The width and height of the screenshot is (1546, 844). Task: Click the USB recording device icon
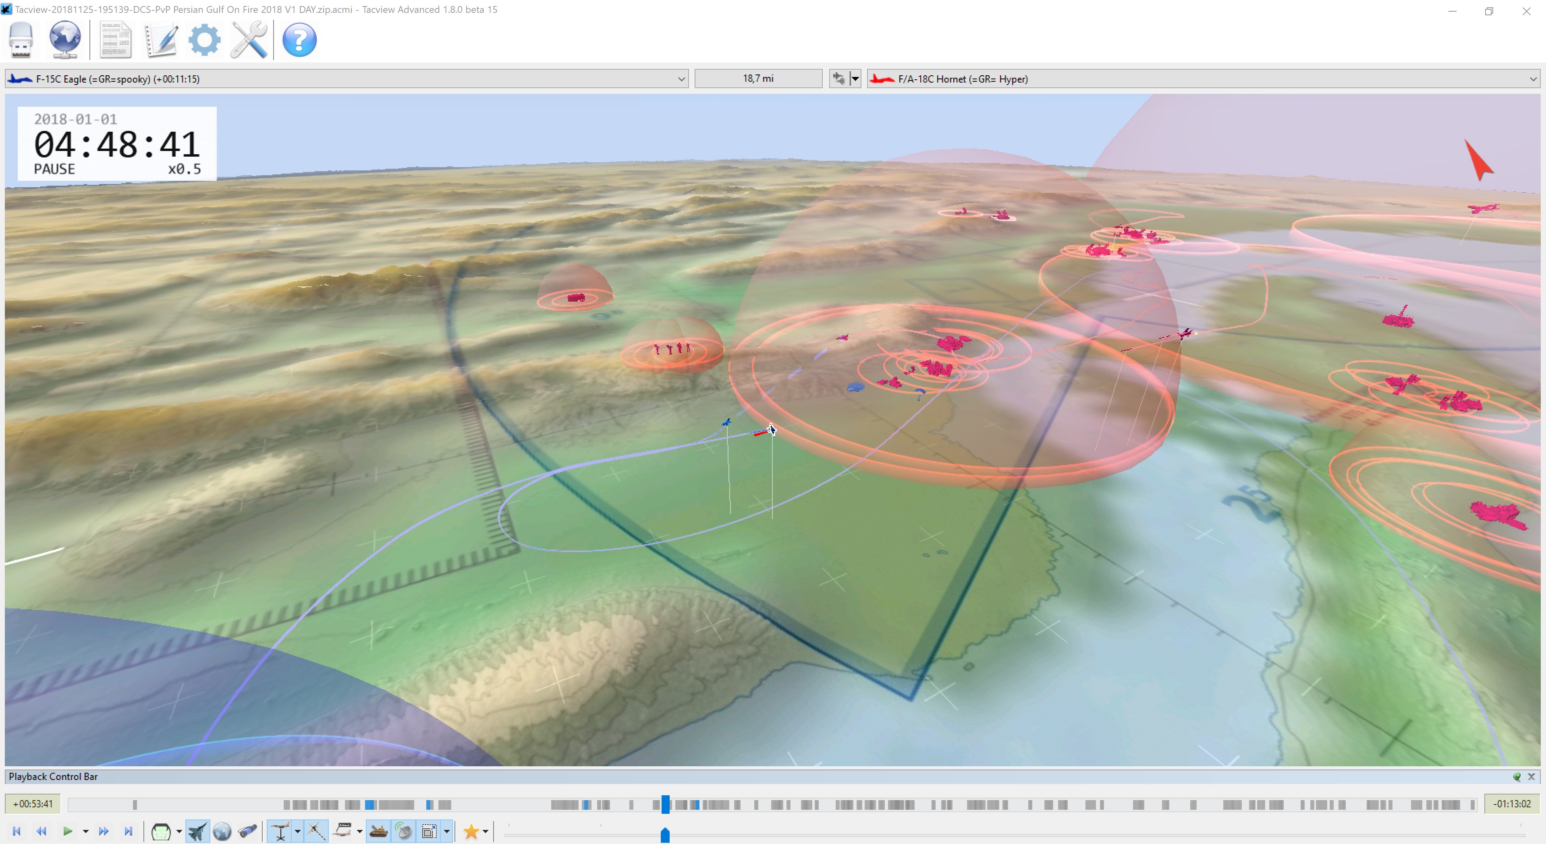coord(21,39)
